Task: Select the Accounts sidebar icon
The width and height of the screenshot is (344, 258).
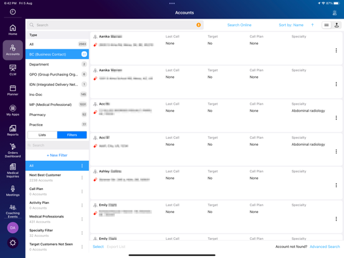Action: point(12,50)
